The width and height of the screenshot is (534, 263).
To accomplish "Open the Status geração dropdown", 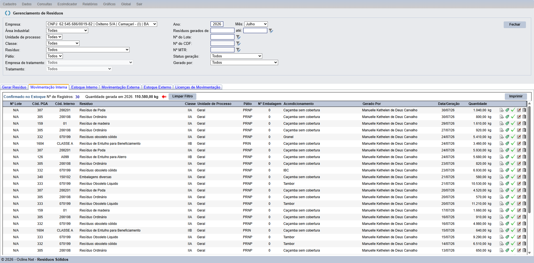I will point(236,56).
